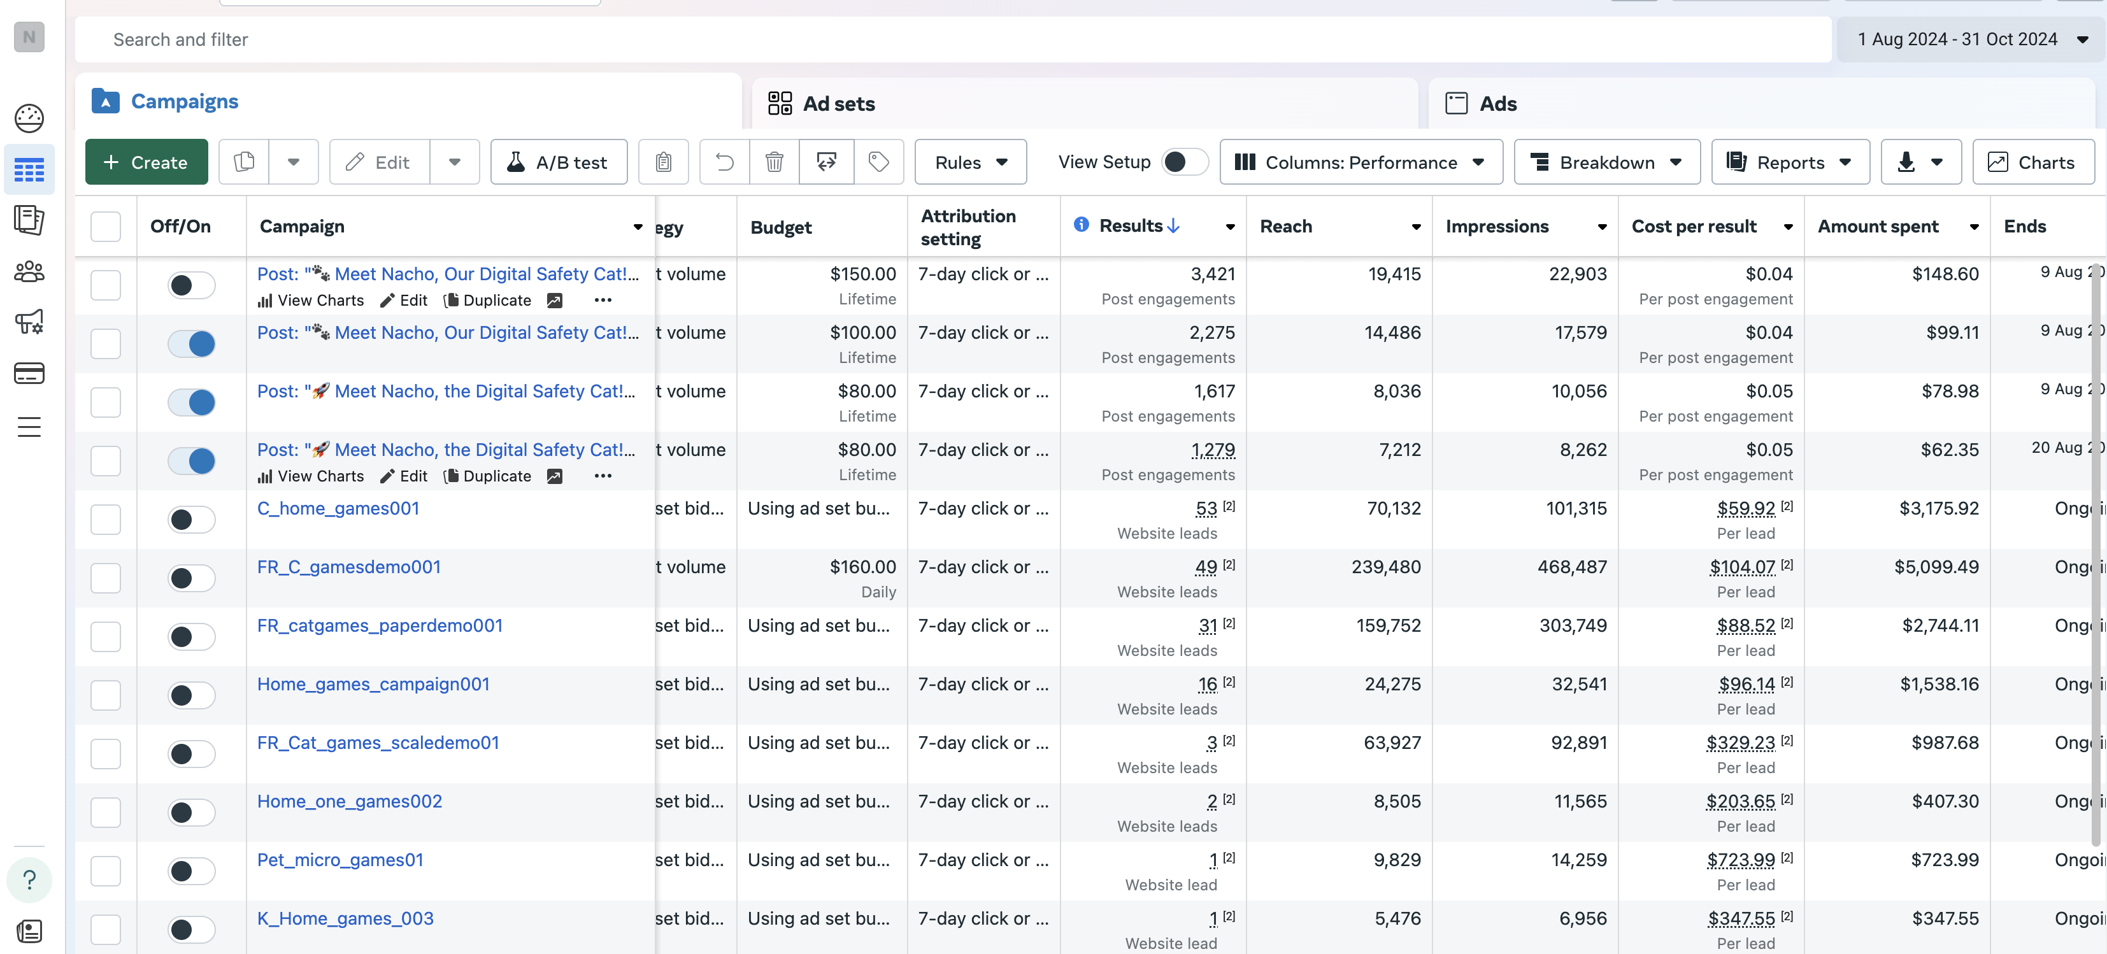This screenshot has height=954, width=2107.
Task: Enable the View Setup toggle
Action: (1184, 162)
